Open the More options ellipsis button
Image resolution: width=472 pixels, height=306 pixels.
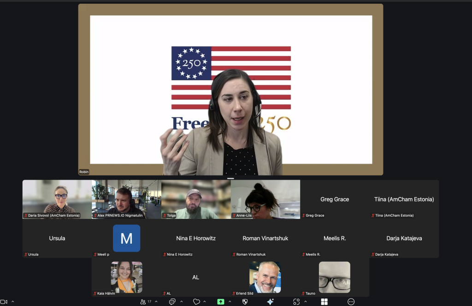[x=351, y=302]
